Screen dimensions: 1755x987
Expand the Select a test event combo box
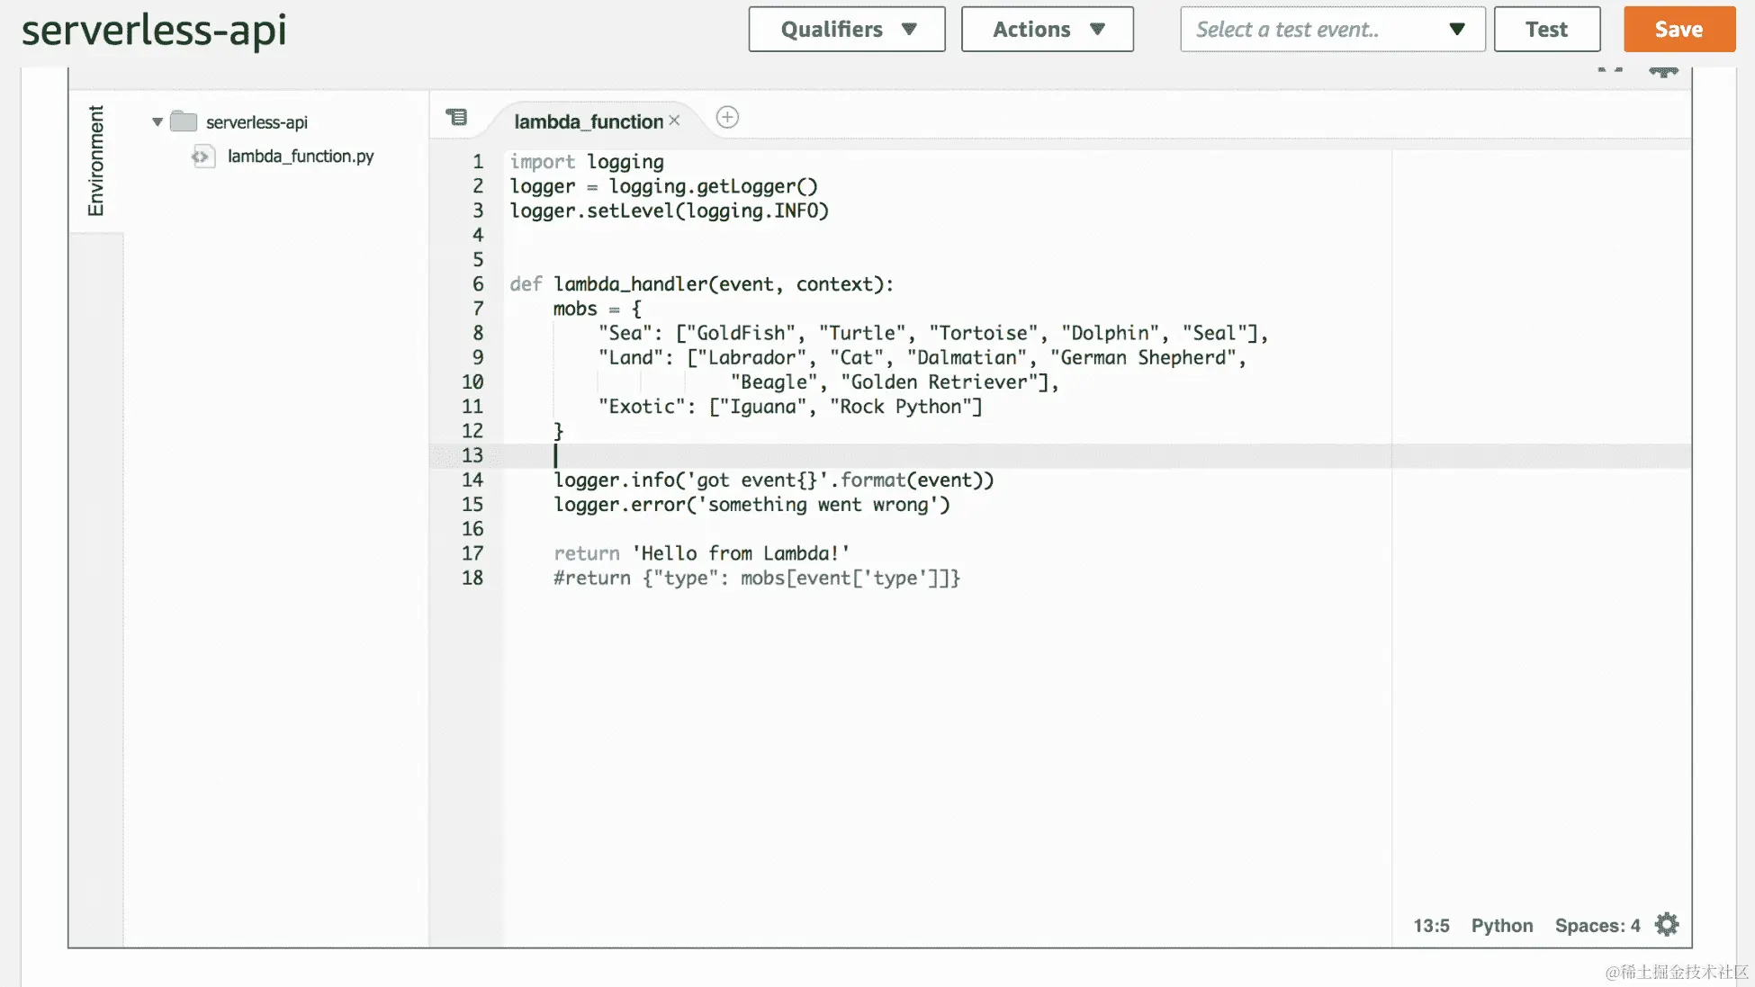click(1332, 30)
